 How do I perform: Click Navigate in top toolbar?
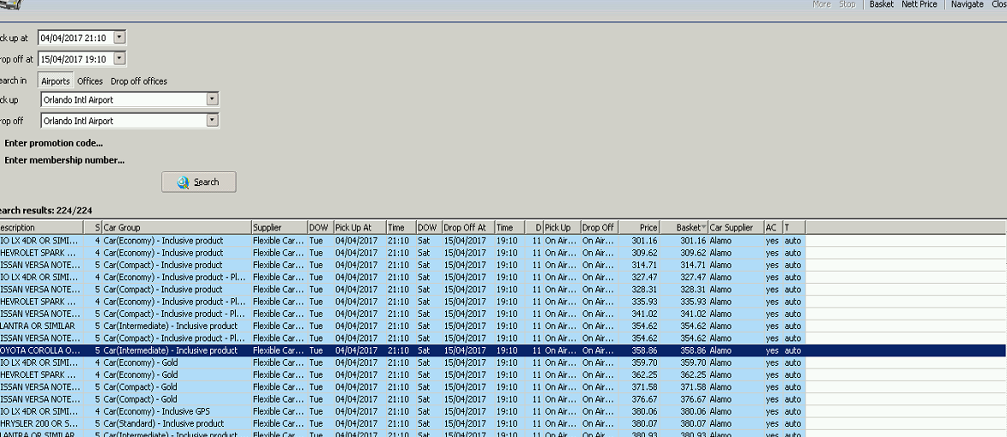click(x=968, y=4)
